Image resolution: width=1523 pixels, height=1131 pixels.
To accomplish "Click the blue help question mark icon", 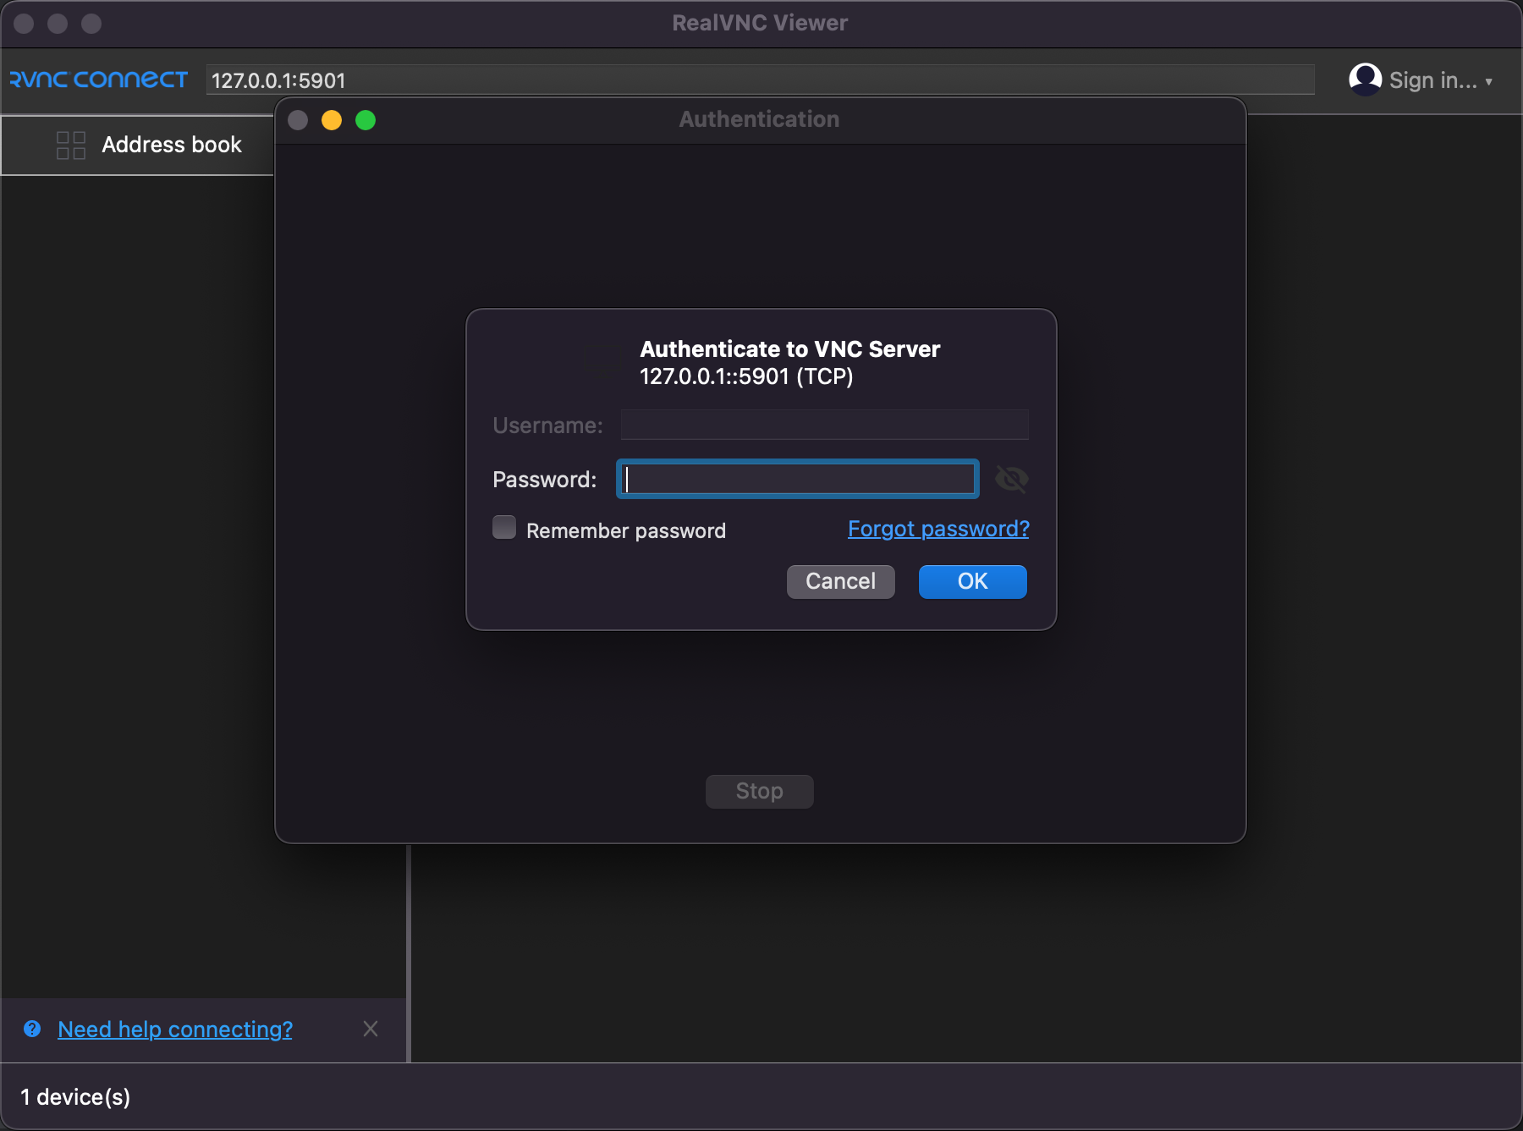I will (32, 1029).
